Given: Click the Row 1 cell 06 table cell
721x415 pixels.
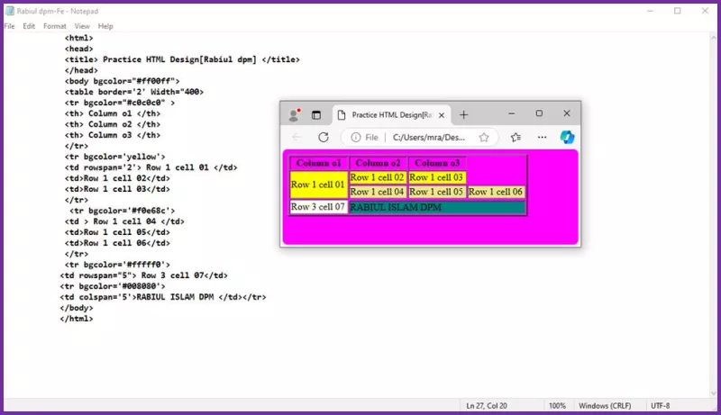Looking at the screenshot, I should [x=497, y=192].
